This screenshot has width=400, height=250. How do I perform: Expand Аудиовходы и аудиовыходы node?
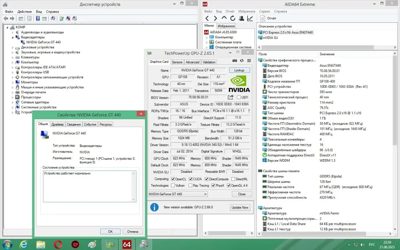pos(13,32)
